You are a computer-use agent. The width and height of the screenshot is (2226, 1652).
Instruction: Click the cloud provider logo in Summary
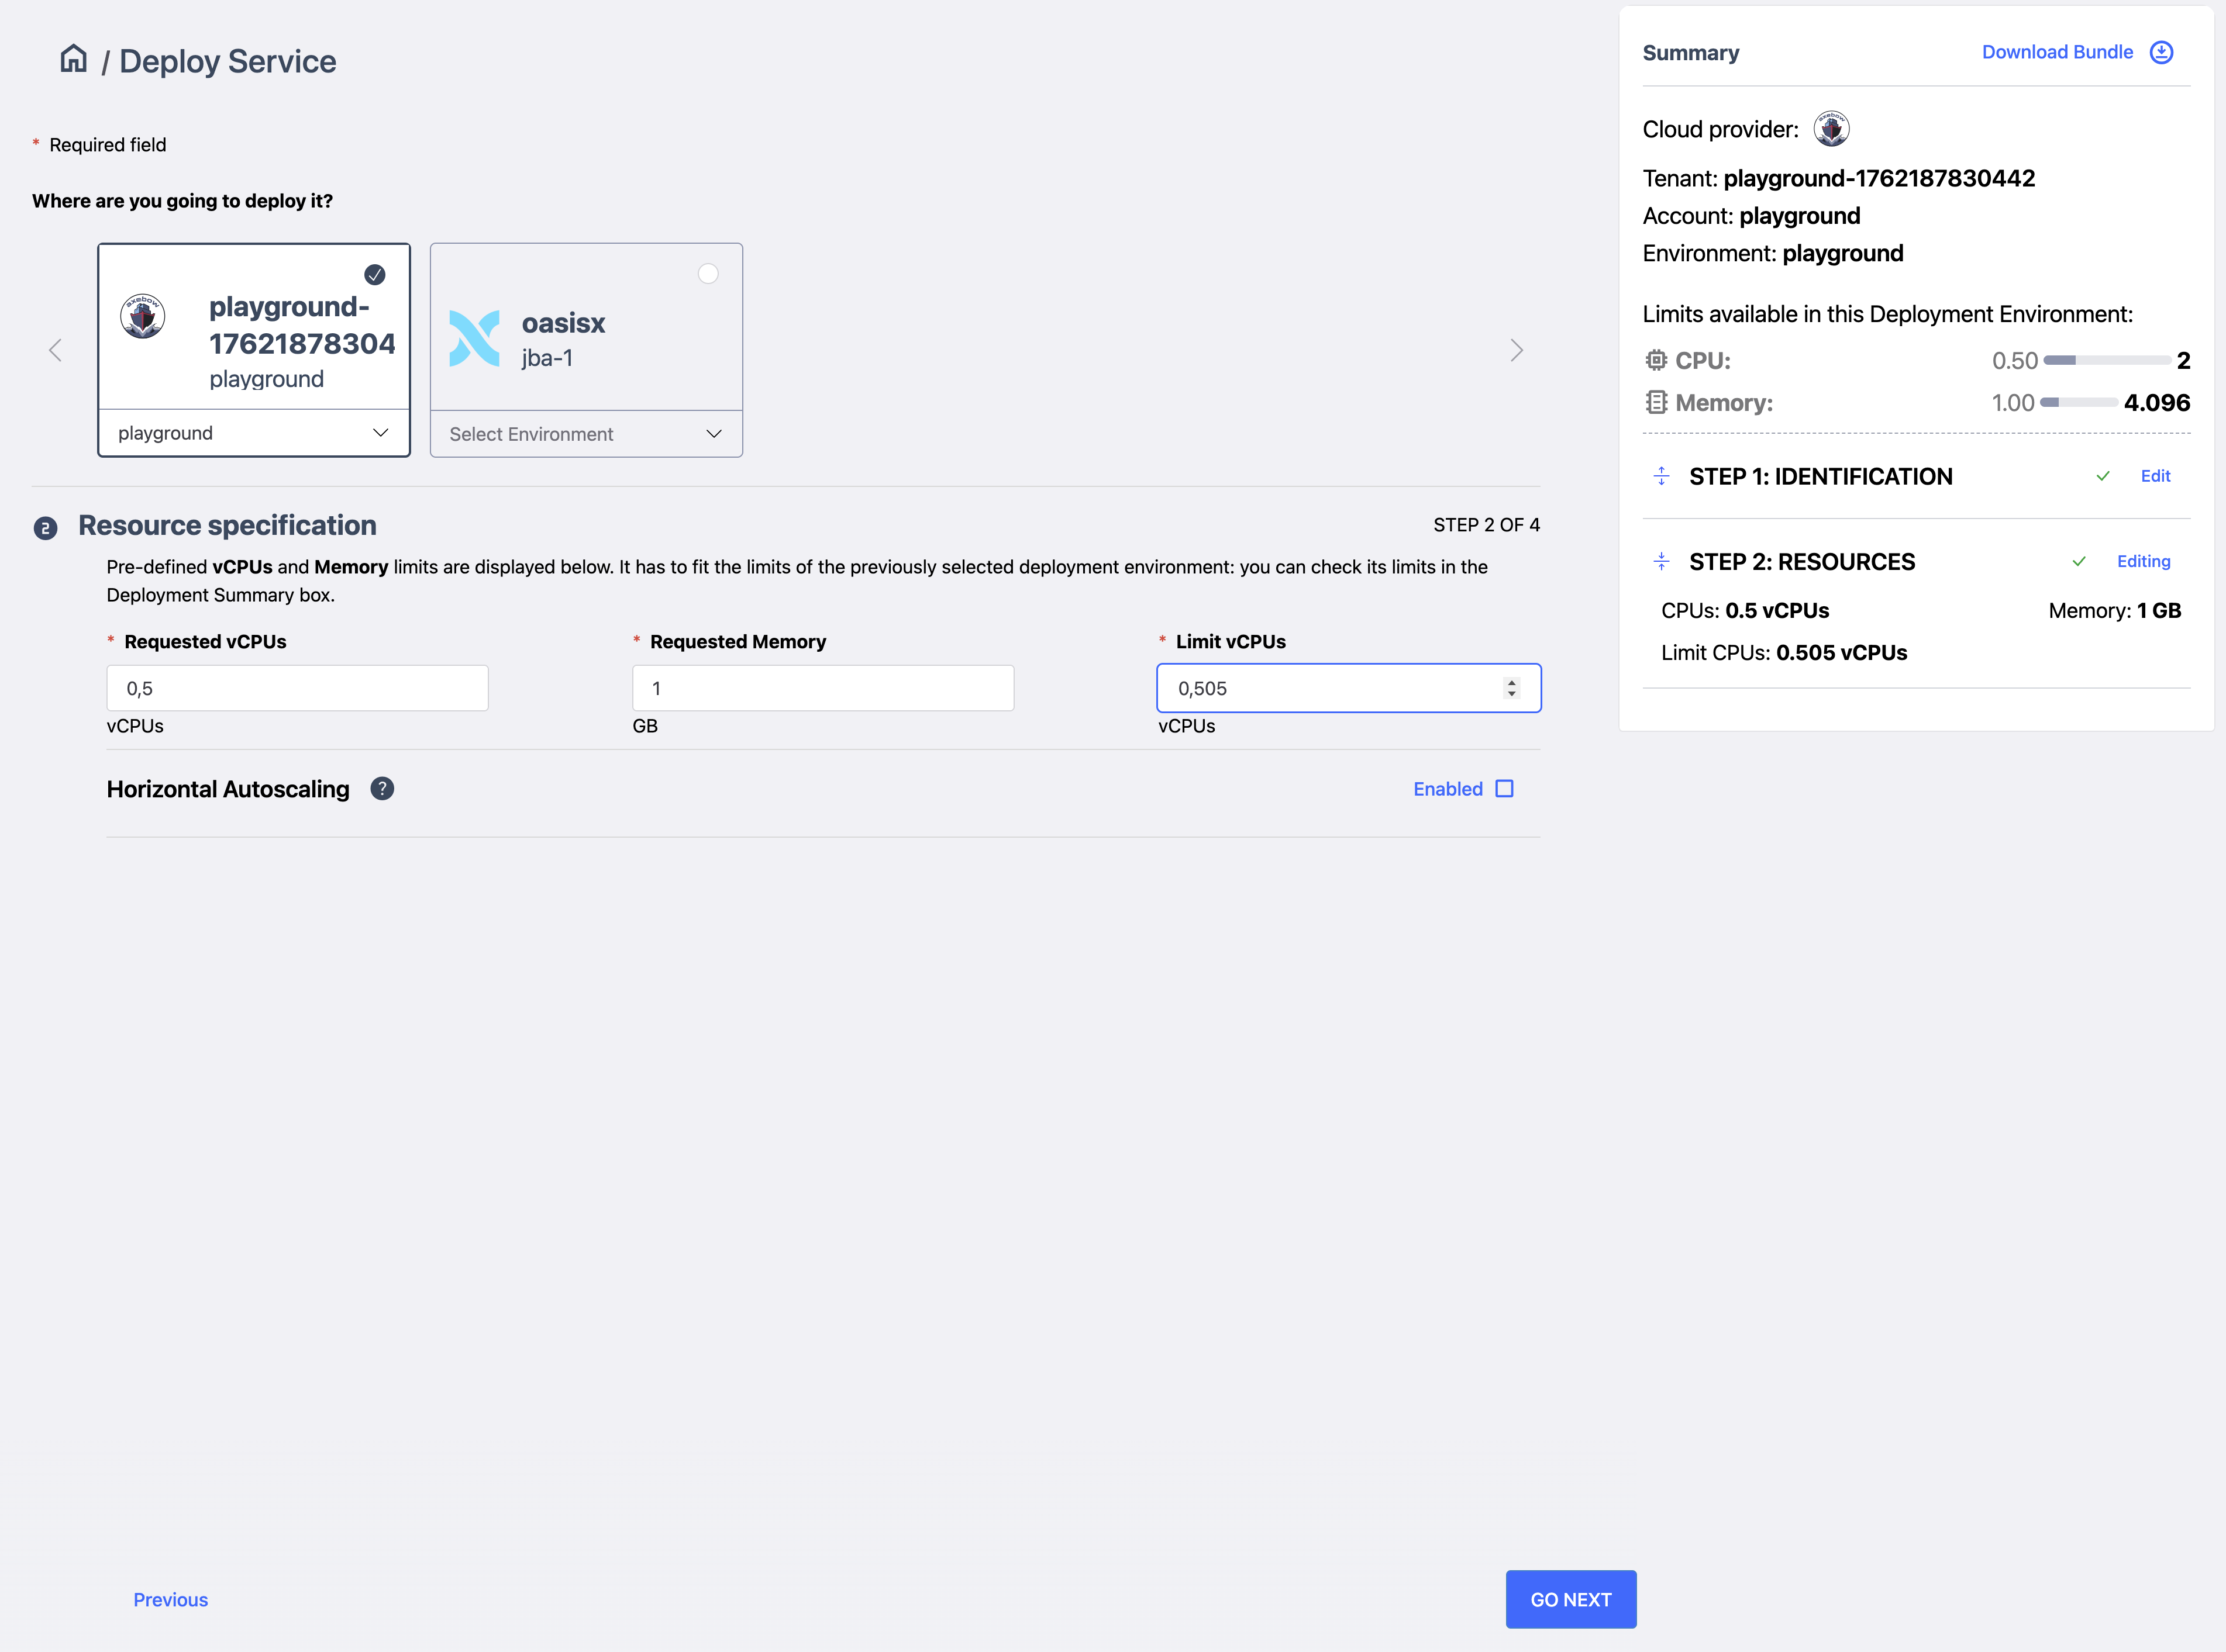[1831, 129]
